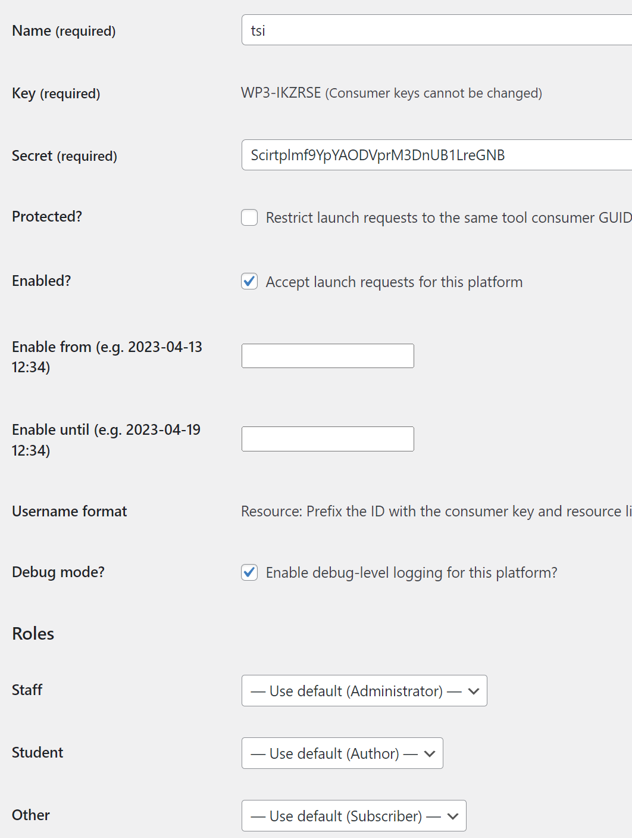
Task: Click the "Enable until" date input
Action: pyautogui.click(x=327, y=438)
